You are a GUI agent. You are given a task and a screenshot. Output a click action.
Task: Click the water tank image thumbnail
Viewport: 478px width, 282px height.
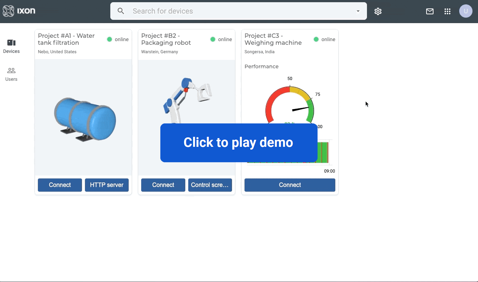(x=85, y=119)
